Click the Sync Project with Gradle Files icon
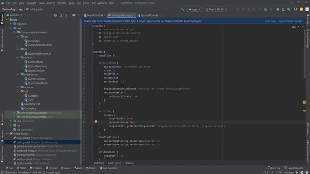 (x=278, y=9)
